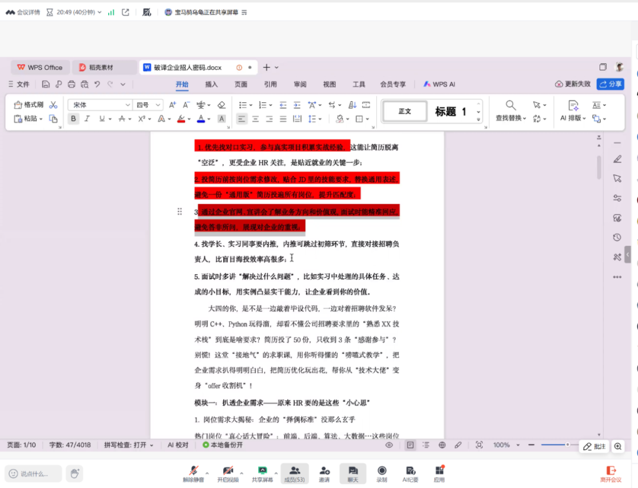The image size is (638, 488).
Task: Open the members (成员) panel
Action: (294, 473)
